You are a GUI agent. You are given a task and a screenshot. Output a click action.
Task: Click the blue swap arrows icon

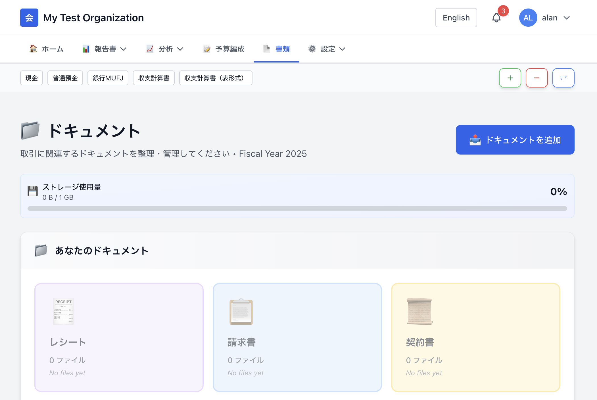tap(563, 78)
